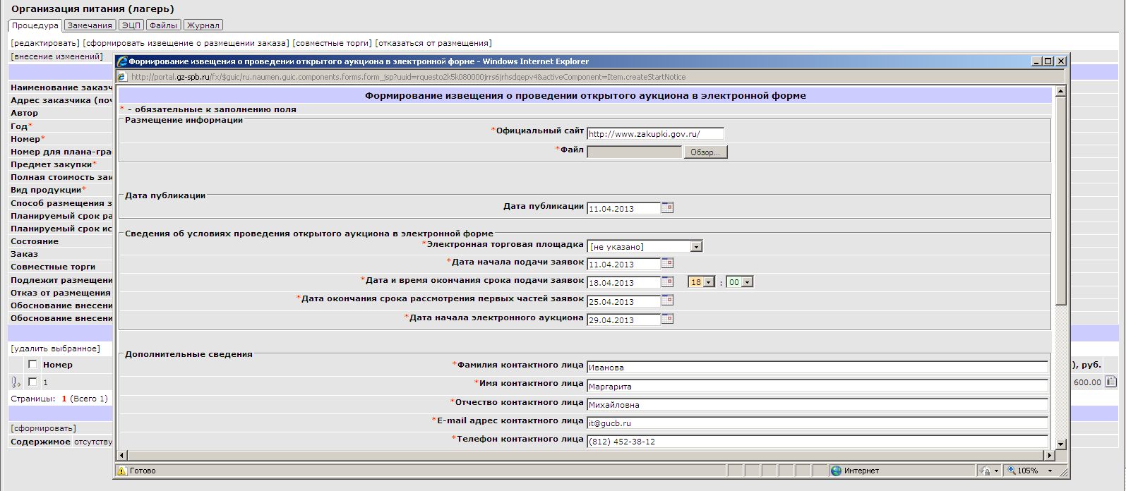
Task: Click into Официальный сайт input field
Action: click(655, 133)
